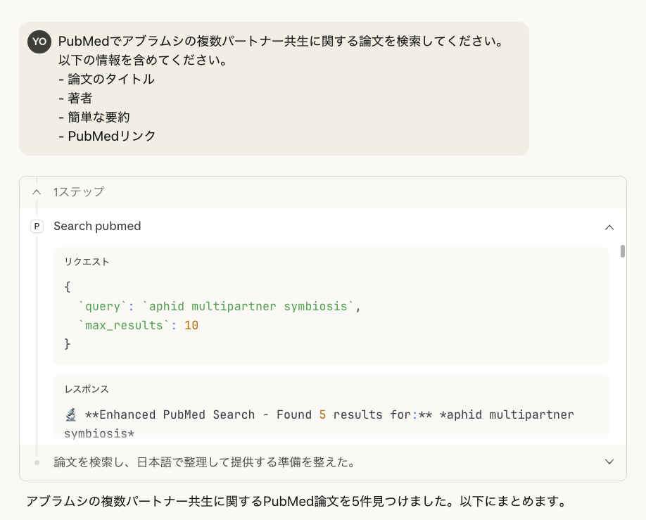The height and width of the screenshot is (520, 646).
Task: Click the YO user avatar
Action: point(39,42)
